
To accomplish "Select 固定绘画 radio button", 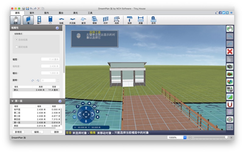I will click(17, 47).
